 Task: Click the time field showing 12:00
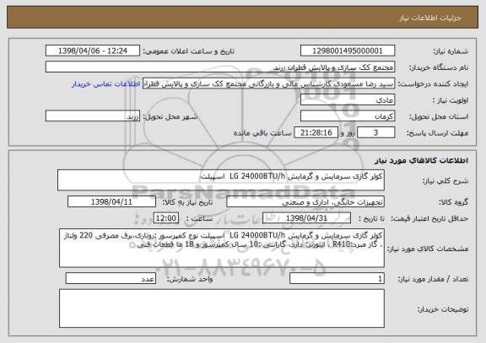pos(166,218)
